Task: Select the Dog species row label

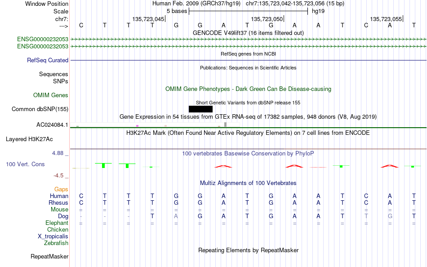Action: point(63,216)
